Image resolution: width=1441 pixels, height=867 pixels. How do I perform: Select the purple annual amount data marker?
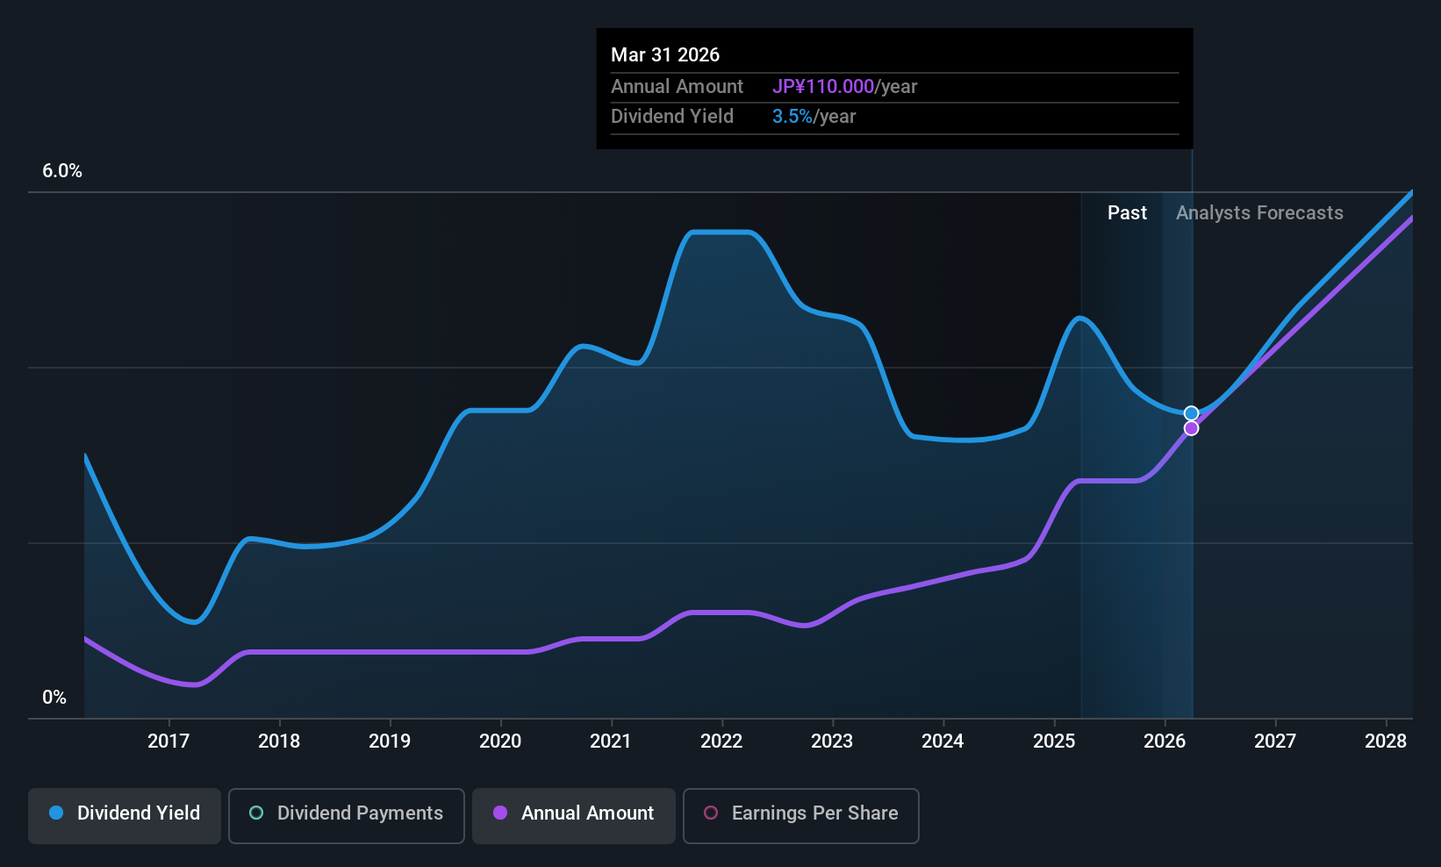pyautogui.click(x=1191, y=428)
